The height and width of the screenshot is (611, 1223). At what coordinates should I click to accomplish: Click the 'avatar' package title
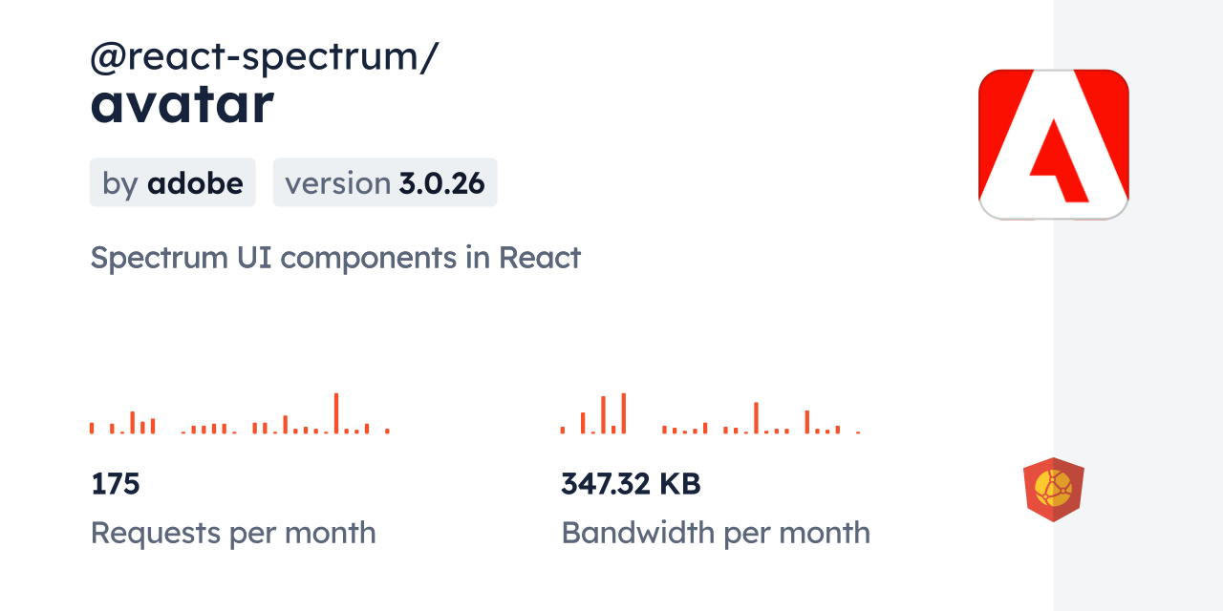182,104
